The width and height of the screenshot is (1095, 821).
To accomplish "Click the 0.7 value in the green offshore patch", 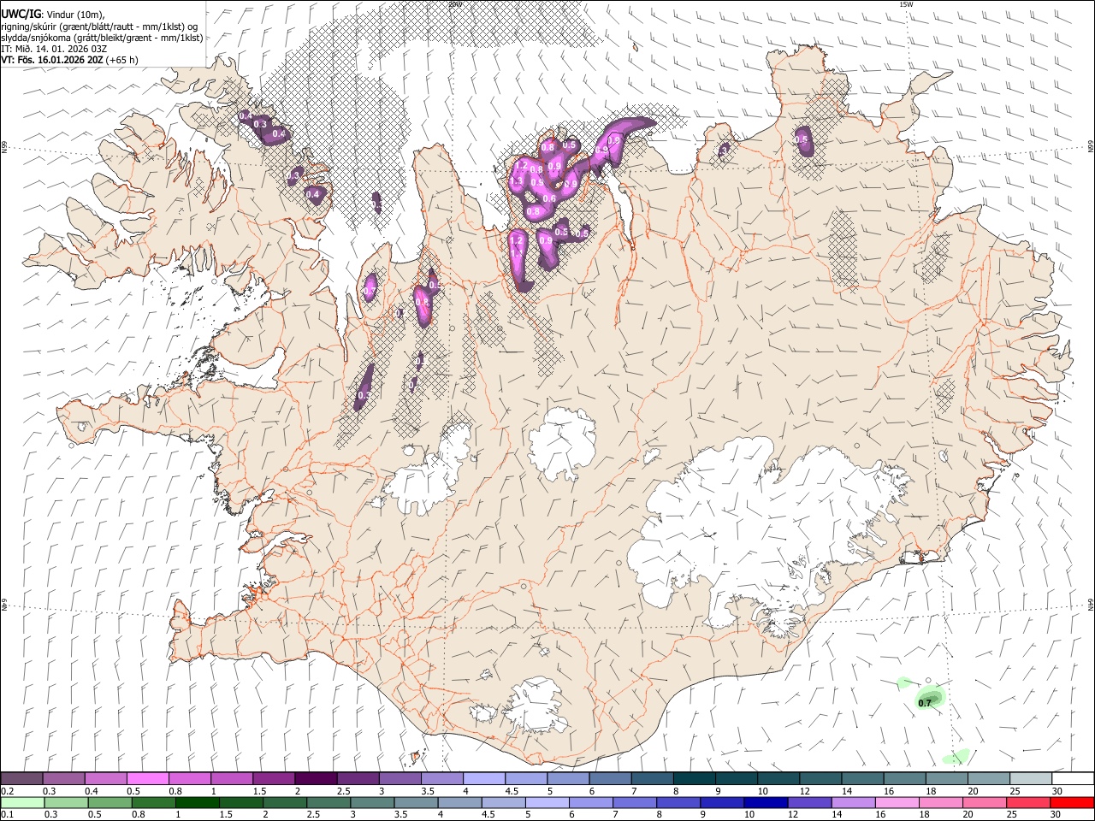I will click(x=925, y=703).
